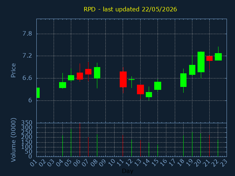This screenshot has width=235, height=176.
Task: Click the '03' day label
Action: (x=51, y=163)
